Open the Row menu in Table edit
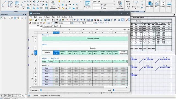Image resolution: width=176 pixels, height=99 pixels. click(54, 17)
